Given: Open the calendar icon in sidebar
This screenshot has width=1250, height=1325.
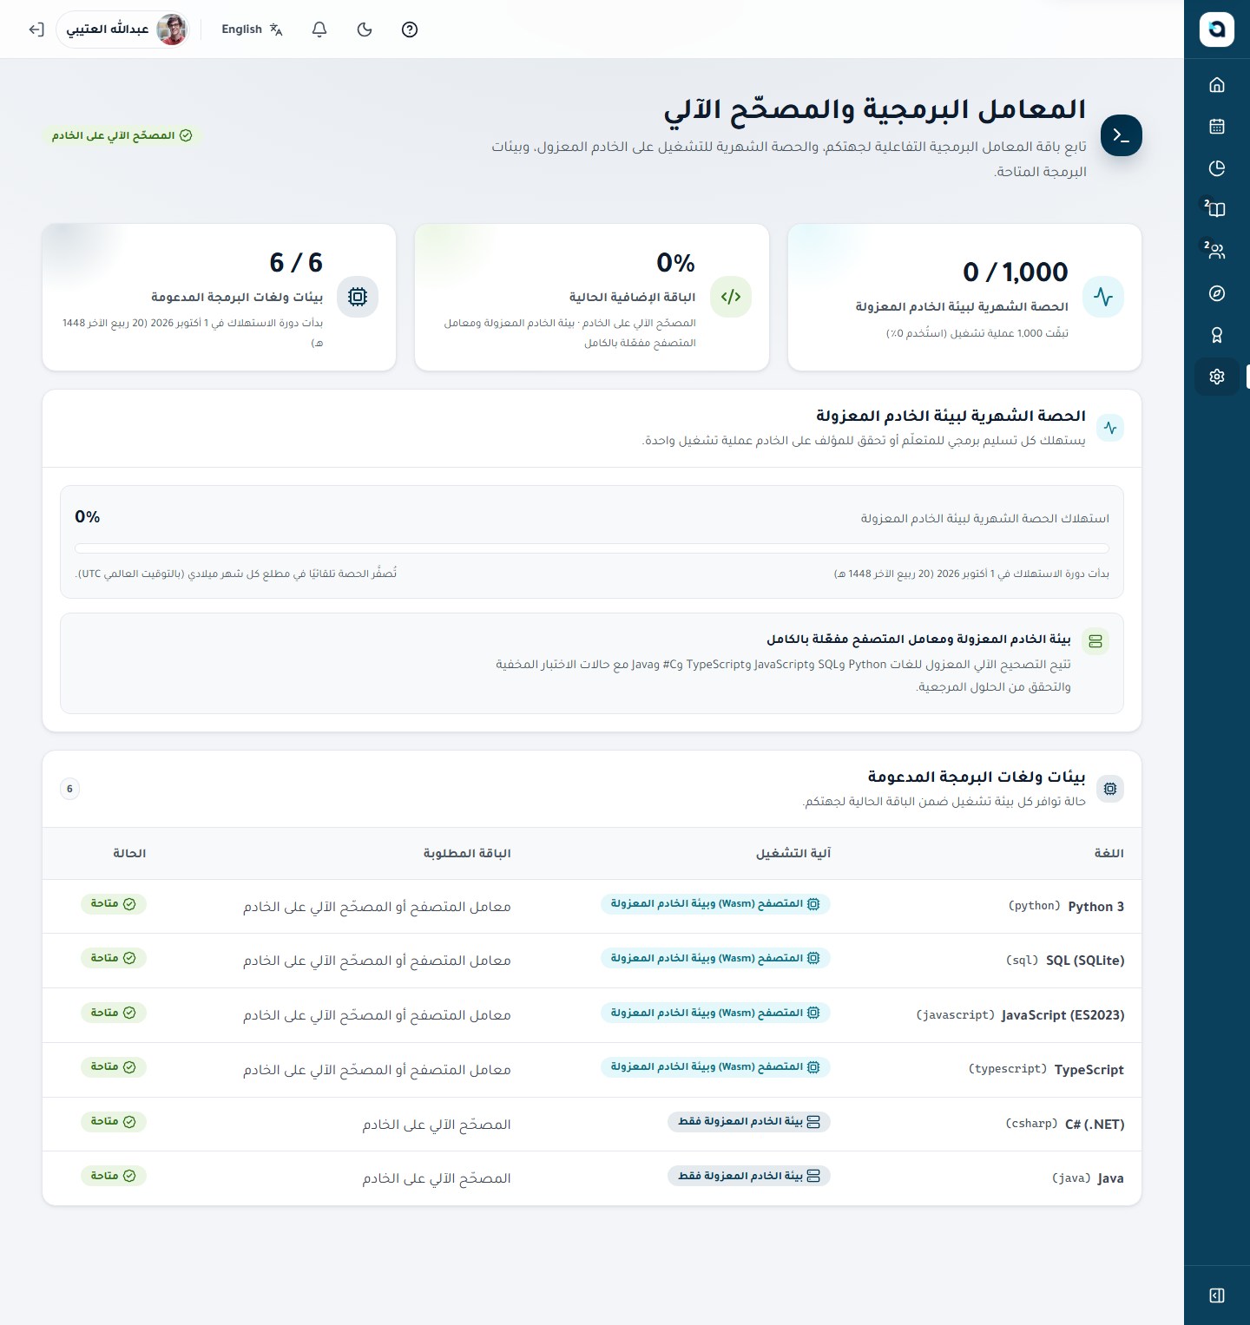Looking at the screenshot, I should [x=1217, y=126].
